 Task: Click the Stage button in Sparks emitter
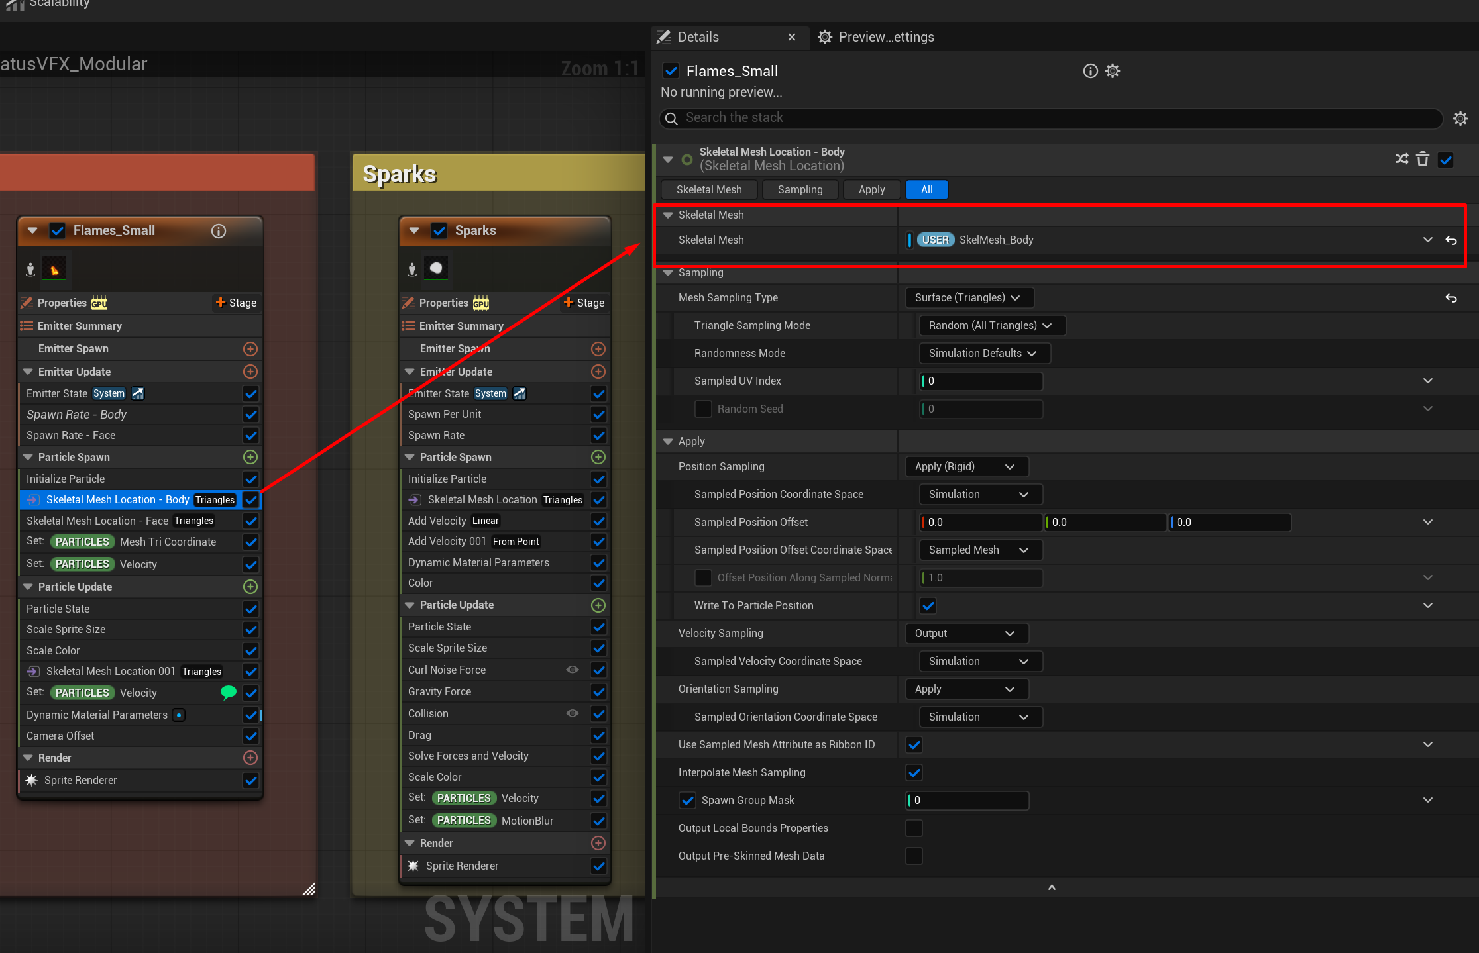[x=584, y=303]
